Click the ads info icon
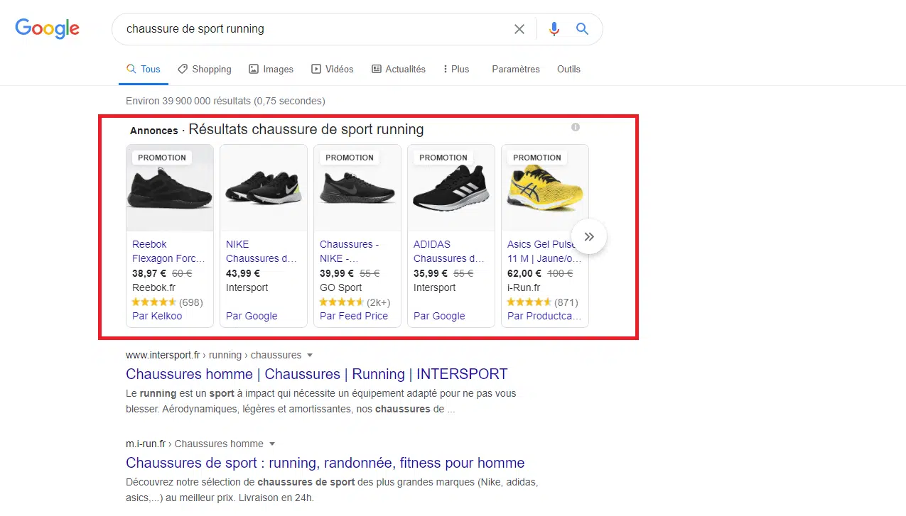 coord(576,127)
